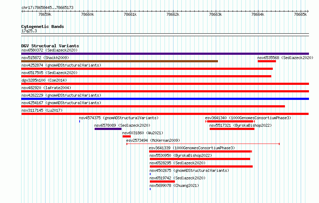This screenshot has width=319, height=203.
Task: Select the red nsv5517321 variant bar
Action: pyautogui.click(x=232, y=129)
